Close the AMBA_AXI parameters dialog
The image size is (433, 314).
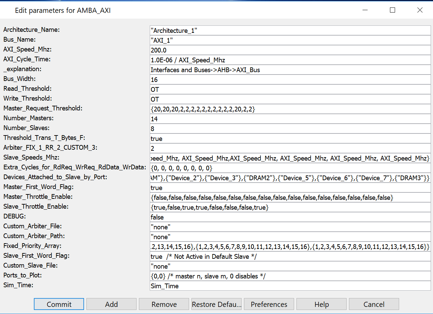pyautogui.click(x=420, y=10)
